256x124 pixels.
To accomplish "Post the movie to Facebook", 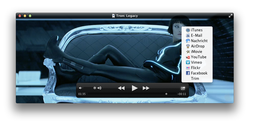I will 197,73.
